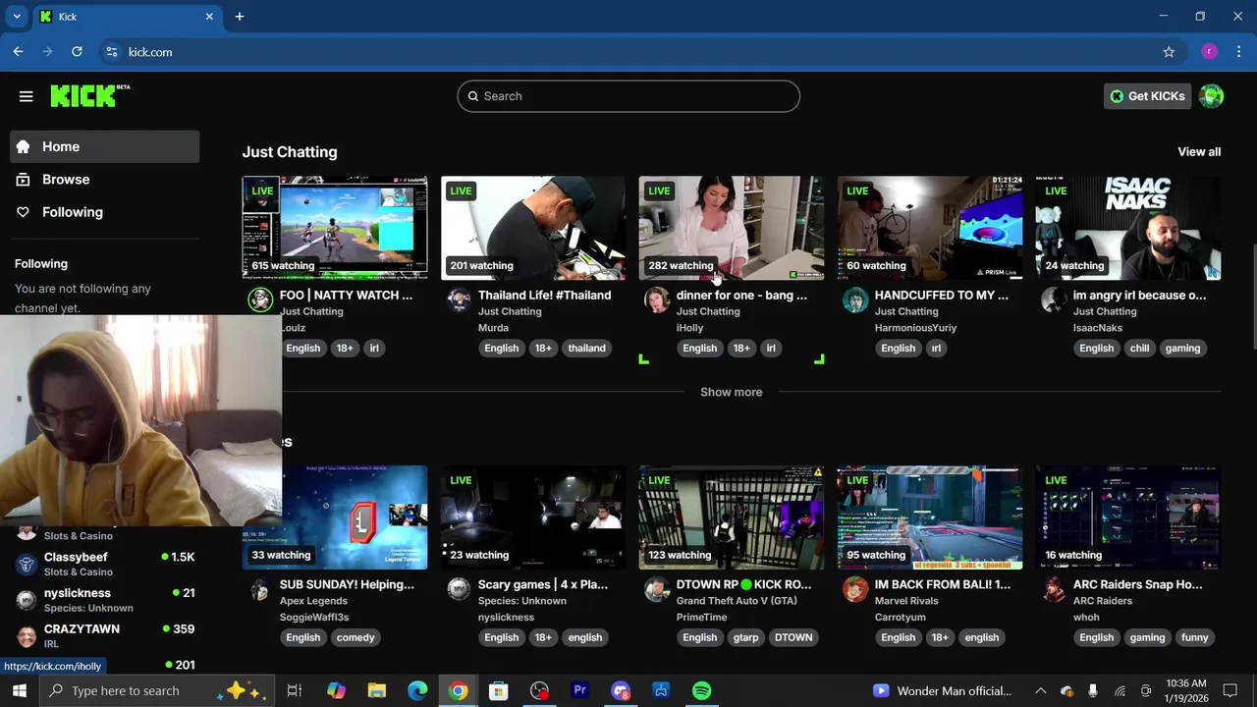Type in the Kick search field

point(628,96)
